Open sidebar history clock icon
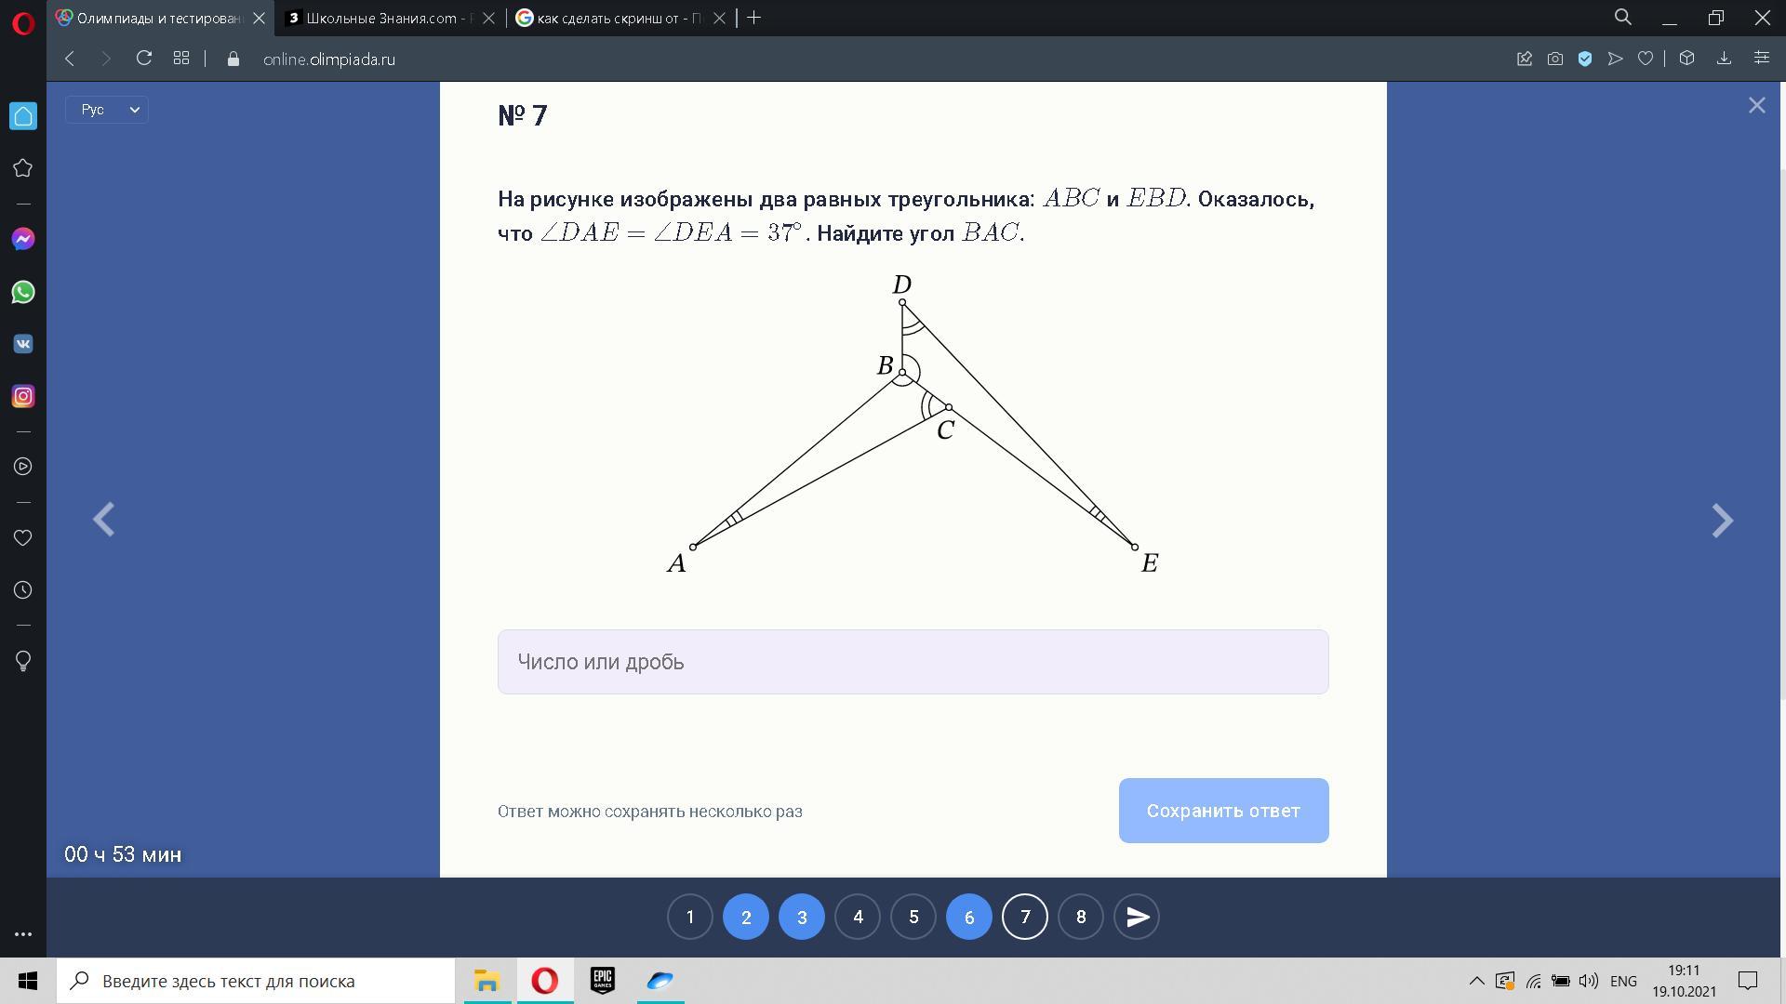 point(23,590)
